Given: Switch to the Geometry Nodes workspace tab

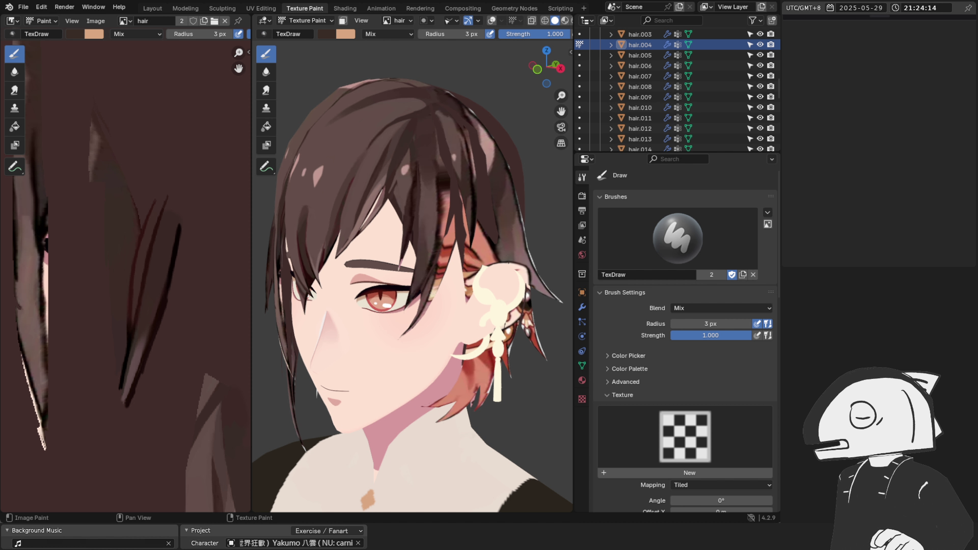Looking at the screenshot, I should pos(514,8).
